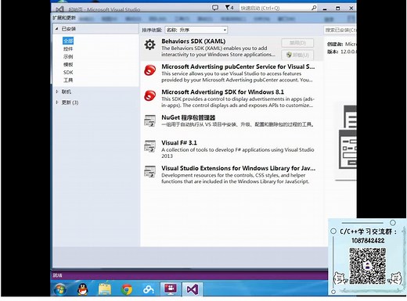The width and height of the screenshot is (407, 301).
Task: Click the Advertising SDK for Windows 8.1 icon
Action: [150, 95]
